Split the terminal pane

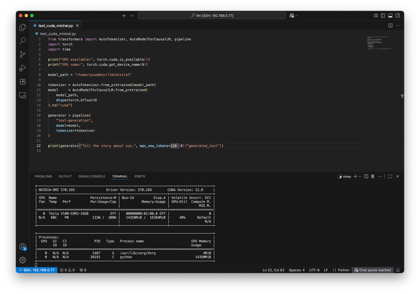(366, 176)
